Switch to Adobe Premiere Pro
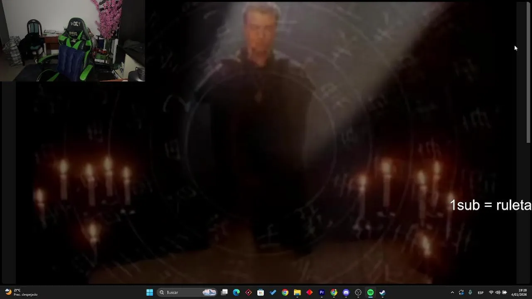 click(x=322, y=292)
